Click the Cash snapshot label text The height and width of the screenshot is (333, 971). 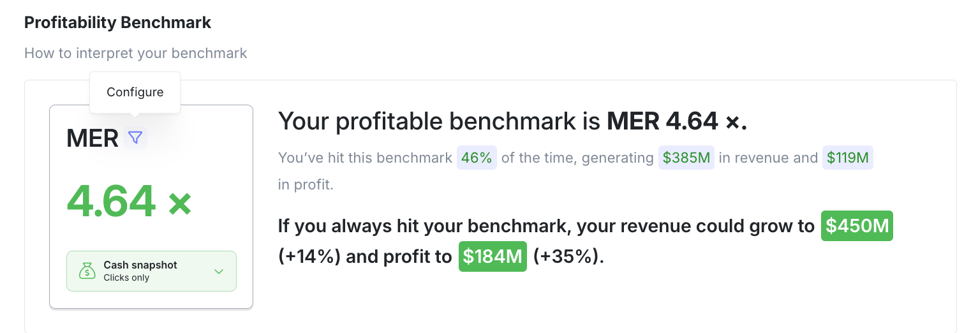click(140, 265)
